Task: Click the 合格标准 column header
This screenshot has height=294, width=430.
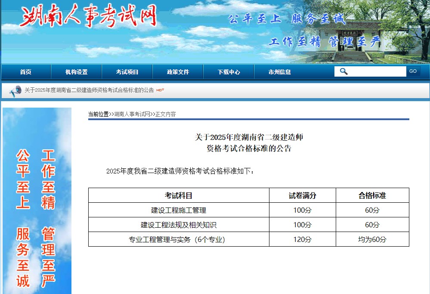Action: tap(372, 195)
